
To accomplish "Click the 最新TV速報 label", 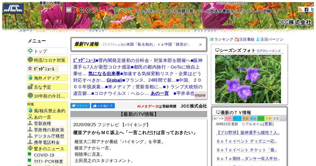I will [x=86, y=44].
